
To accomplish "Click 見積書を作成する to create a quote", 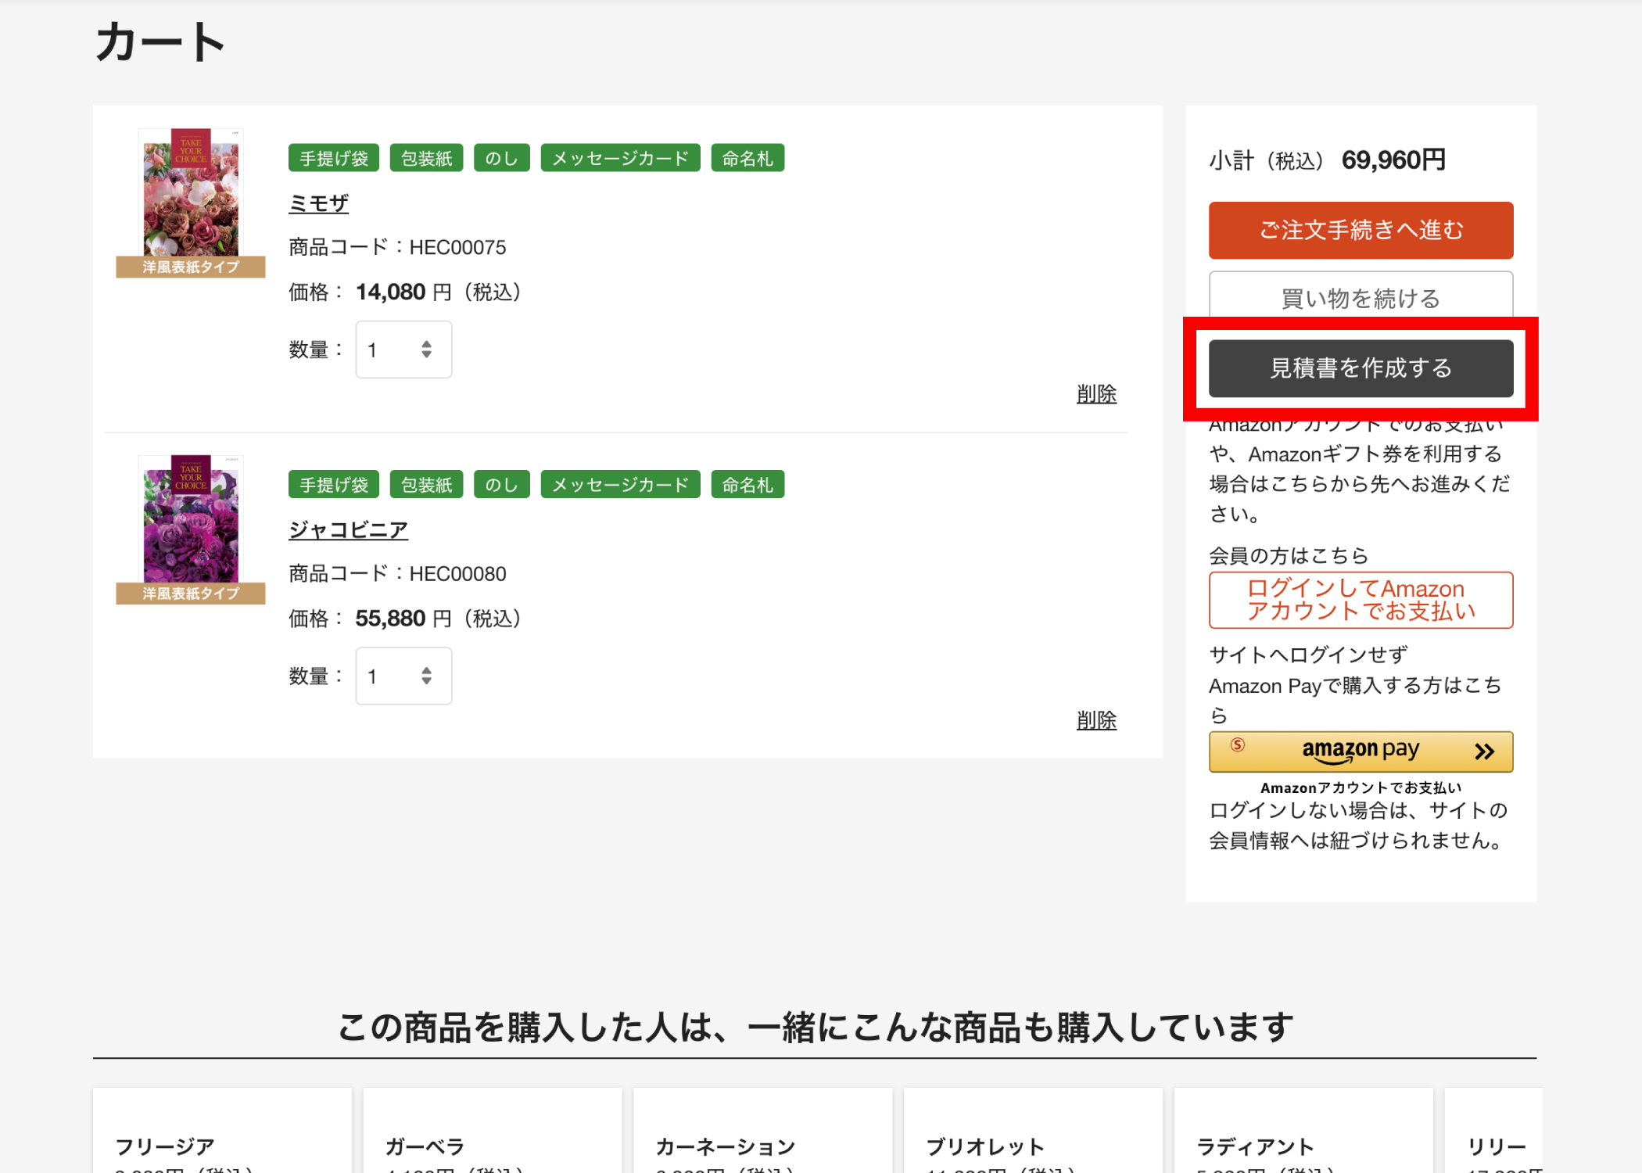I will pos(1360,368).
